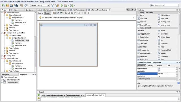Pick Progress Bar from the palette
This screenshot has width=181, height=102.
point(143,50)
